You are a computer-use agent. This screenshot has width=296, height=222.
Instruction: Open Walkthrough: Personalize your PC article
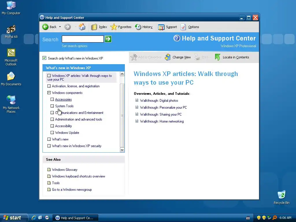coord(164,108)
